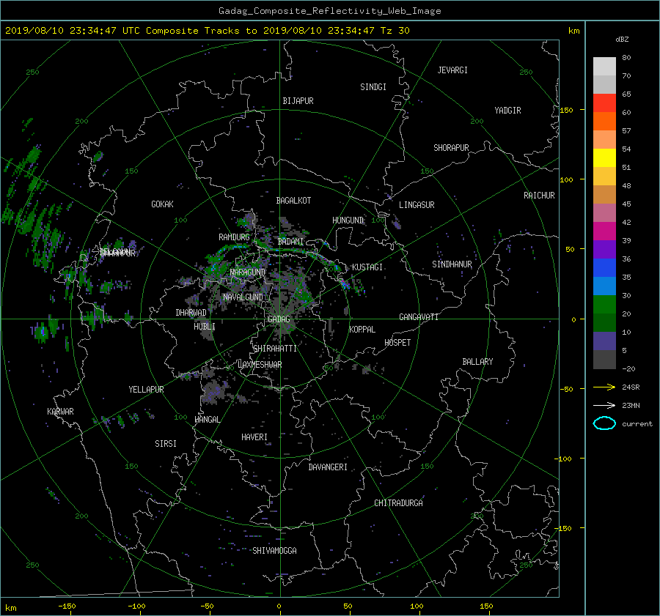
Task: Click the GOKAK town label
Action: pyautogui.click(x=162, y=204)
